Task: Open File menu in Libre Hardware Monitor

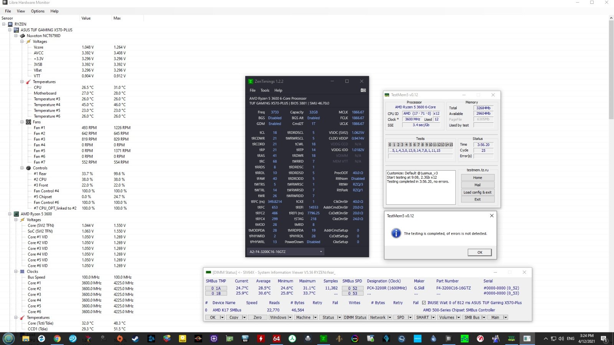Action: click(8, 11)
